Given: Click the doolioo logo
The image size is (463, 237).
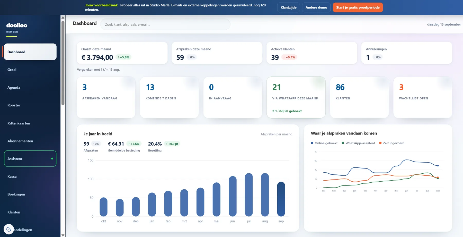Looking at the screenshot, I should 17,25.
